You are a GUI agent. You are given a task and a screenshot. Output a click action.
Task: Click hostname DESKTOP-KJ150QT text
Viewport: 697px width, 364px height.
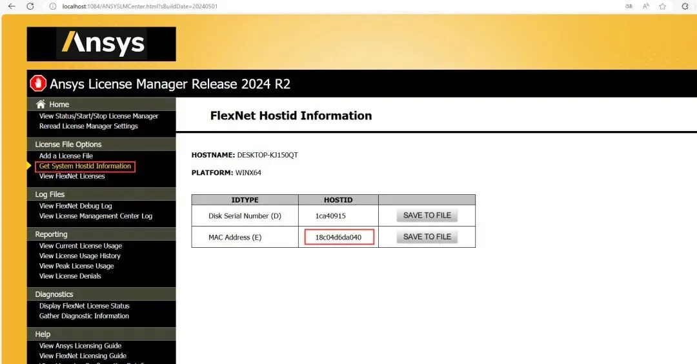tap(268, 155)
